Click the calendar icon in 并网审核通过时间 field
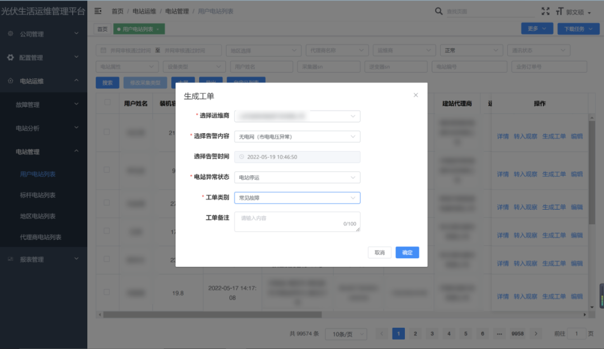This screenshot has width=604, height=349. pyautogui.click(x=103, y=50)
